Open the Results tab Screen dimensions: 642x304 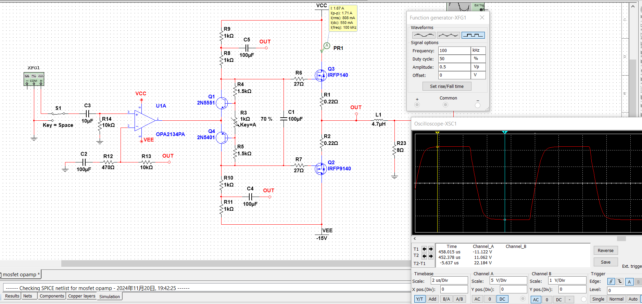[x=12, y=296]
